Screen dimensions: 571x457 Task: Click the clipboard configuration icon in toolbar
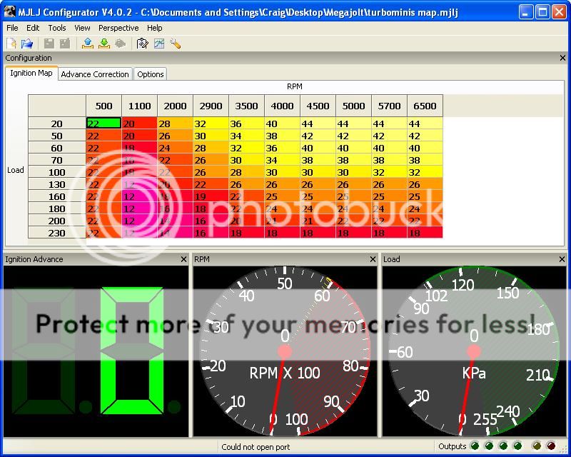[142, 44]
